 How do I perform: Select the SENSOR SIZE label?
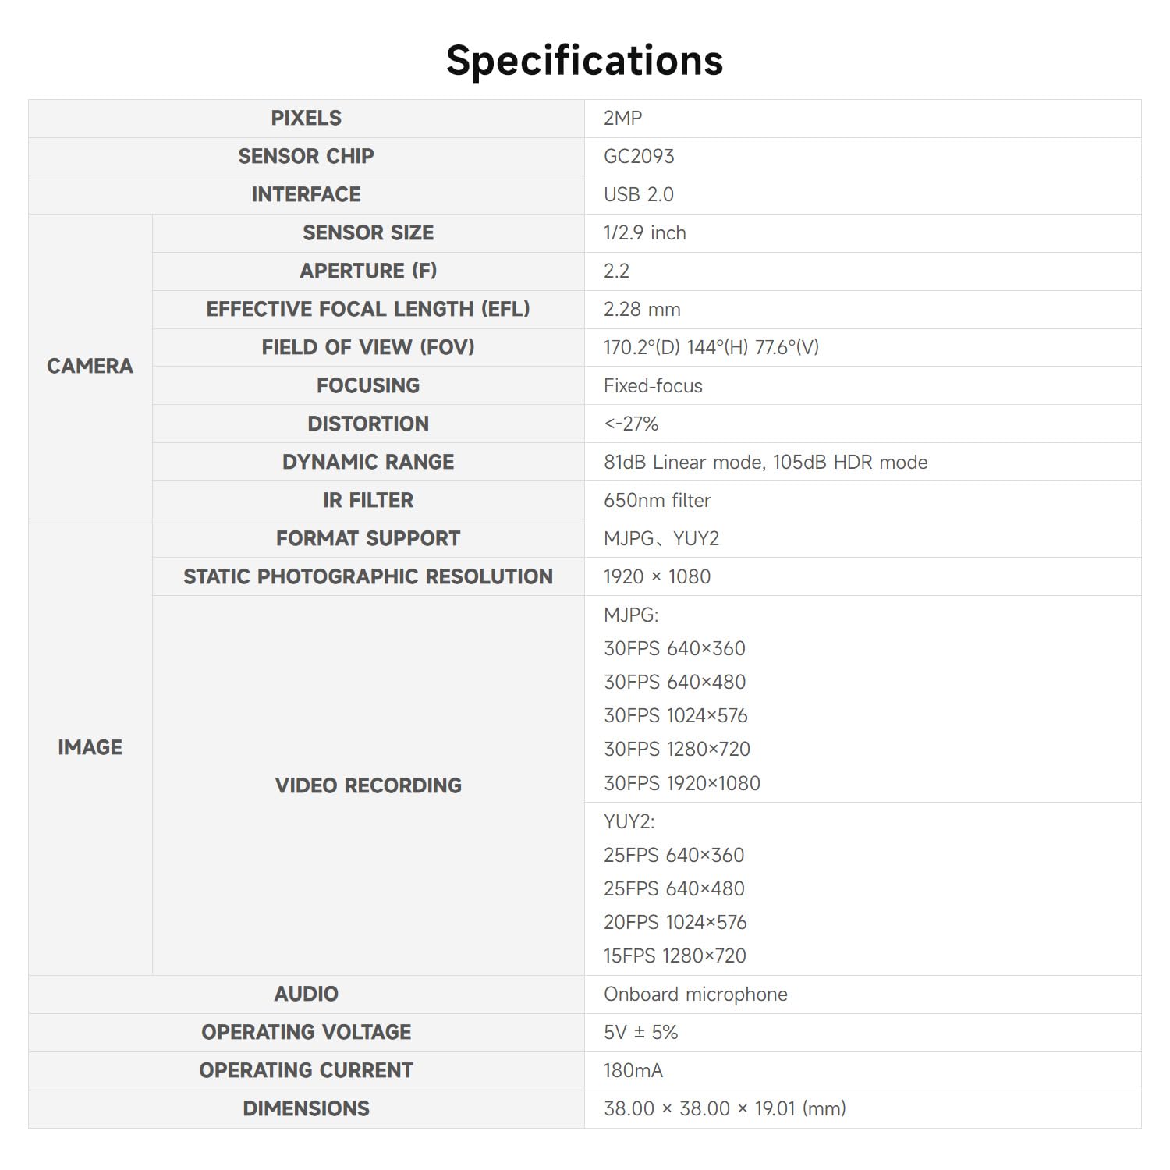click(x=368, y=232)
